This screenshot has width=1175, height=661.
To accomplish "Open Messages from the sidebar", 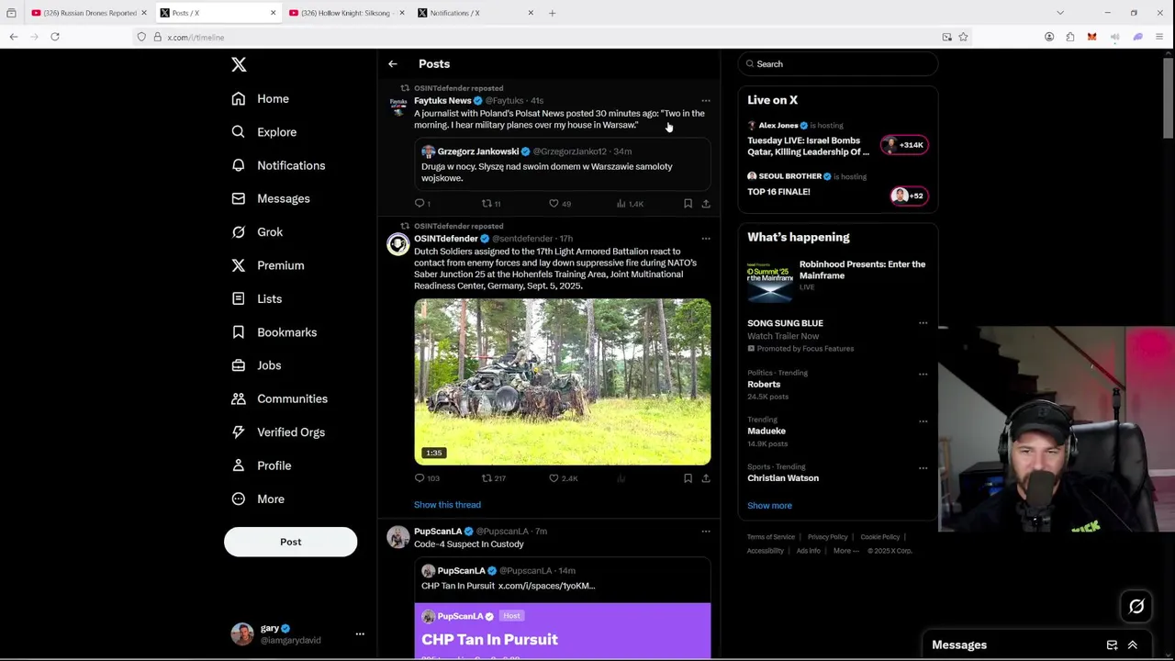I will (271, 198).
